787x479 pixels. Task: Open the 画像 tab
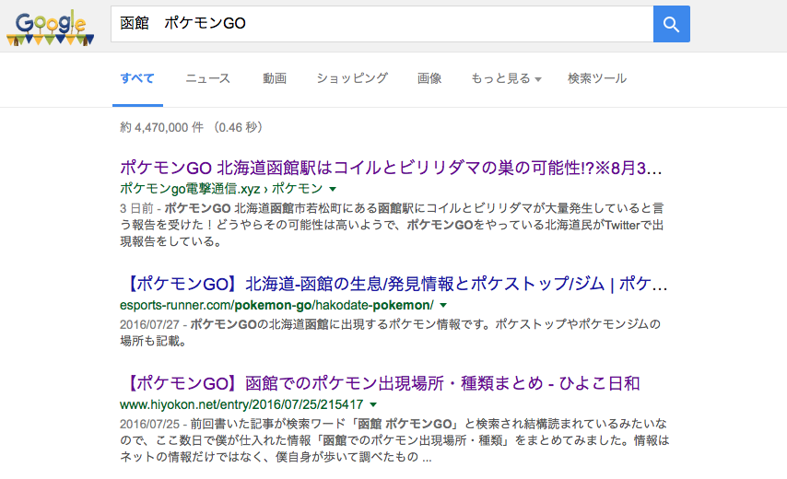click(429, 78)
